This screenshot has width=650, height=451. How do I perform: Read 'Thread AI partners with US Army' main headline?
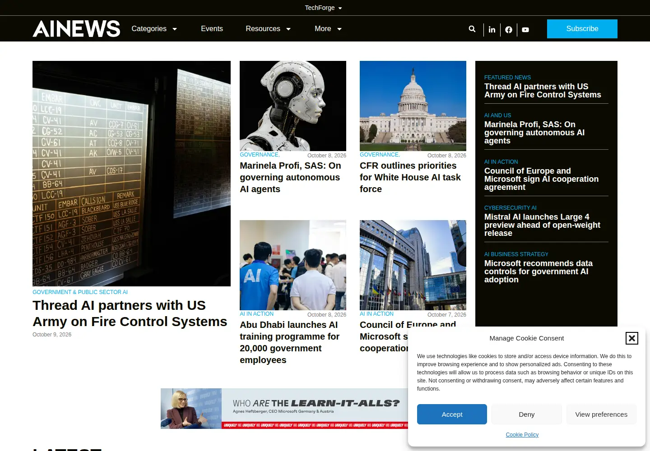click(130, 313)
